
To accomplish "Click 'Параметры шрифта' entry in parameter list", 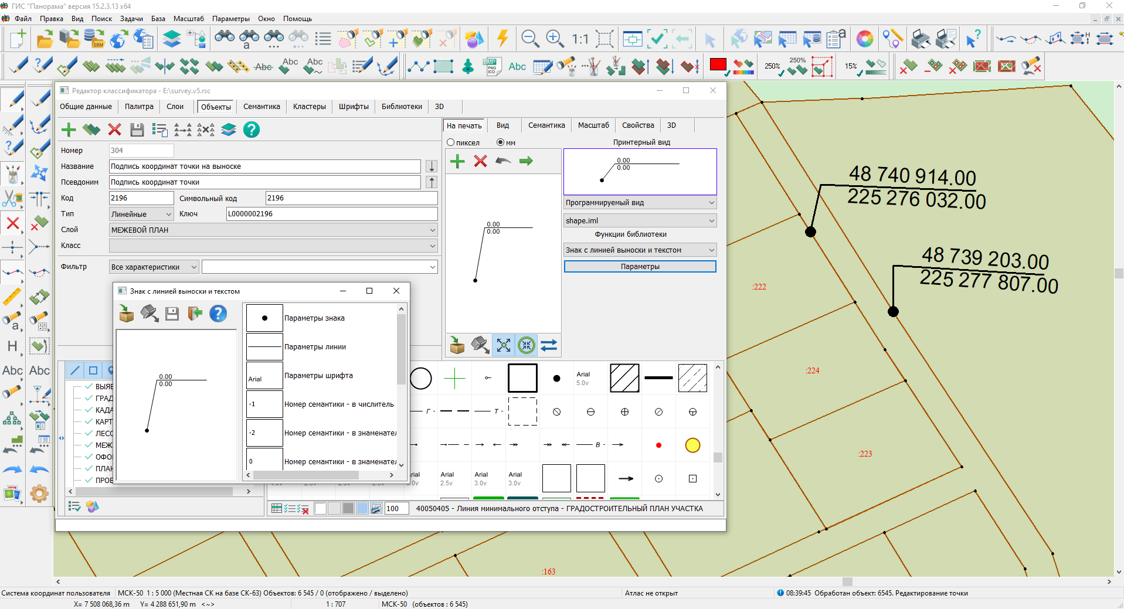I will coord(318,376).
